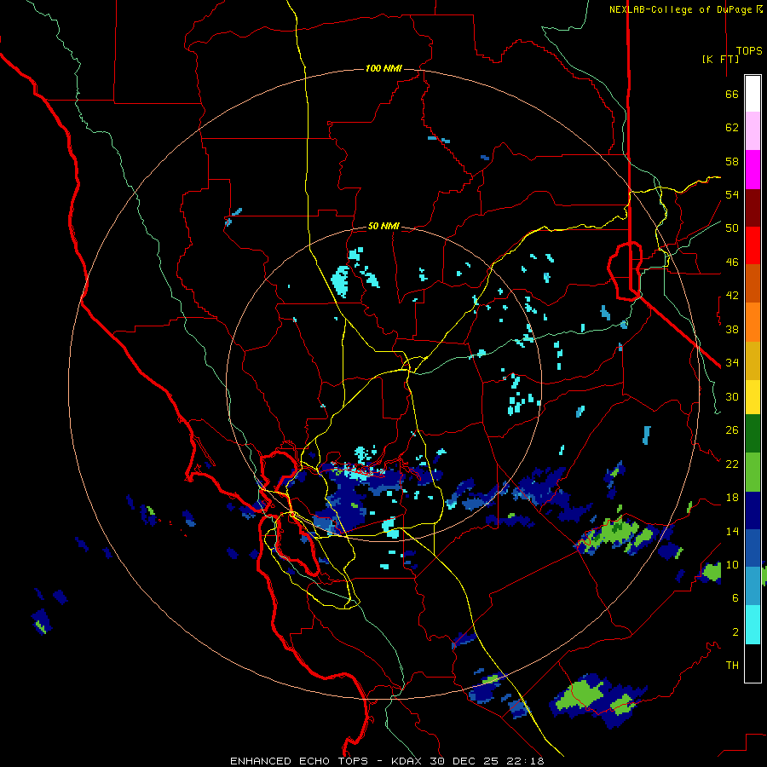The width and height of the screenshot is (767, 767).
Task: Click the magenta legend swatch
Action: pos(753,170)
